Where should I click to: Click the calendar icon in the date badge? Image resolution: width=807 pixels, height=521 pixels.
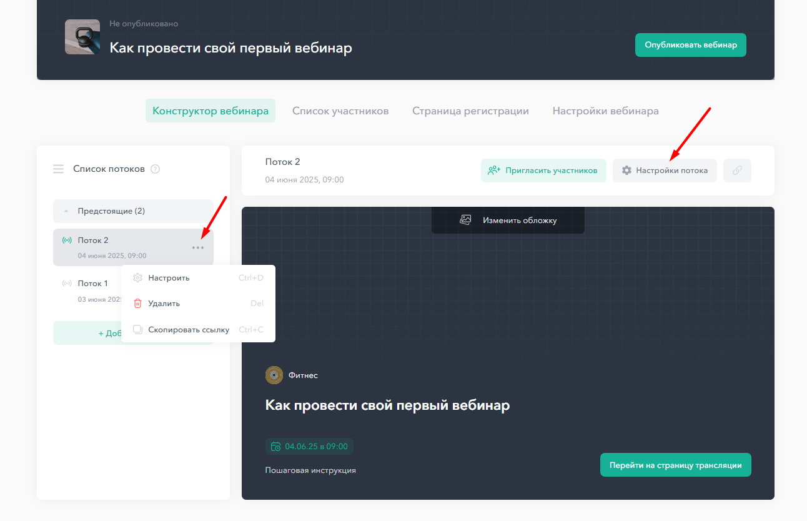pos(275,446)
